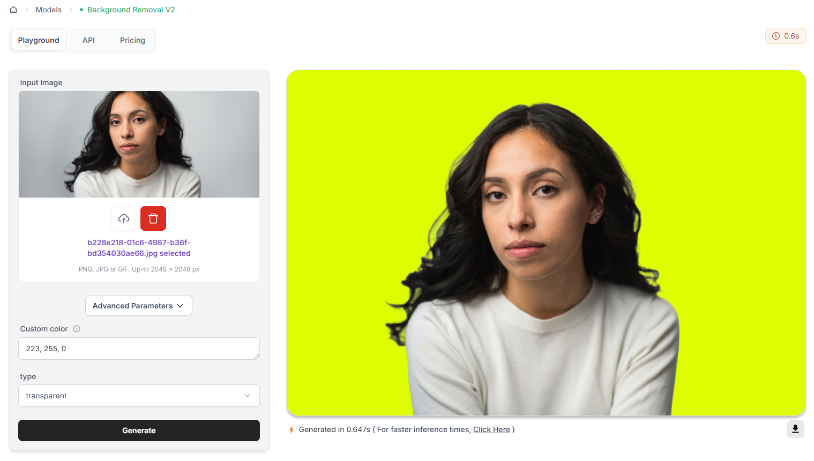Screen dimensions: 814x461
Task: Click the 0.6s timer badge
Action: coord(786,36)
